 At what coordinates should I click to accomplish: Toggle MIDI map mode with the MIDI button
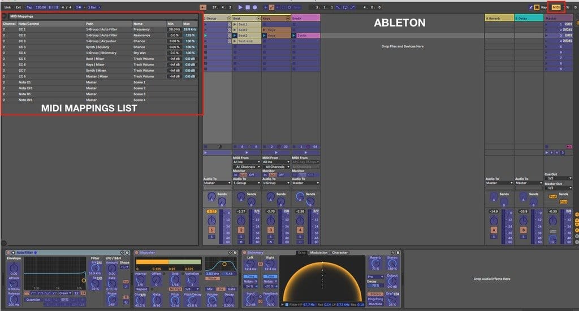[x=556, y=7]
